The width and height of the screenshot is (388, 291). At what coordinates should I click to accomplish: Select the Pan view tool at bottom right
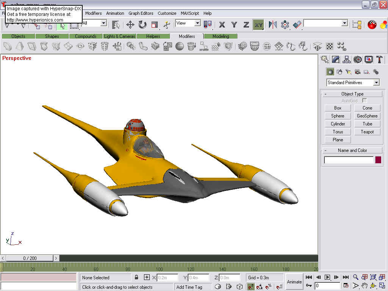(x=364, y=286)
